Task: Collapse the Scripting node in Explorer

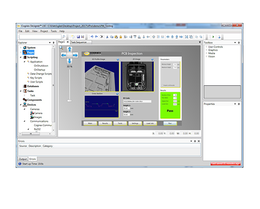Action: click(x=21, y=57)
